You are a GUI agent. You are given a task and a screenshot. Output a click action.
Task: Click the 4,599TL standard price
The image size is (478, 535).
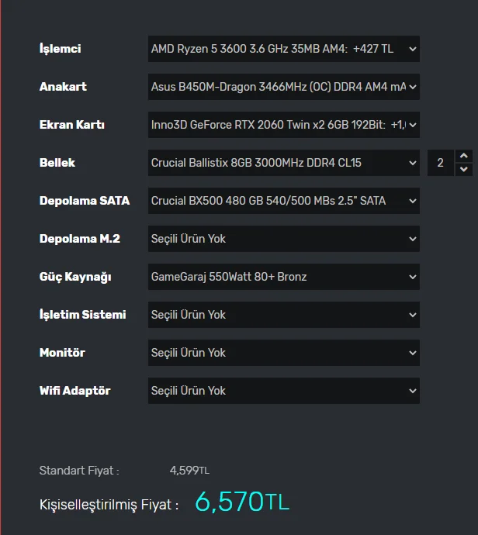pyautogui.click(x=189, y=471)
